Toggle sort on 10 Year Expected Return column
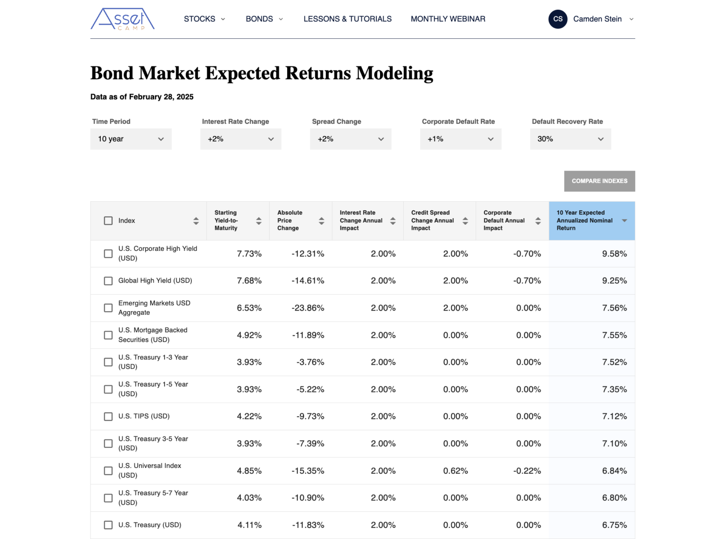Viewport: 717px width, 539px height. 624,220
